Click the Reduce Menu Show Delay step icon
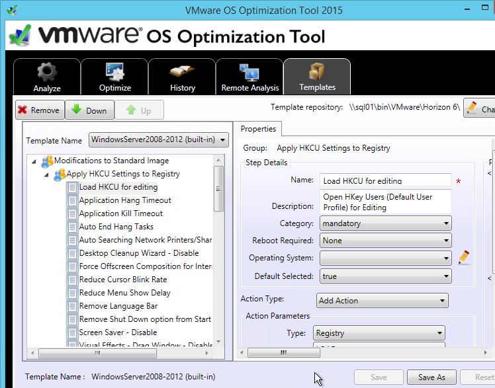The image size is (495, 388). coord(72,293)
